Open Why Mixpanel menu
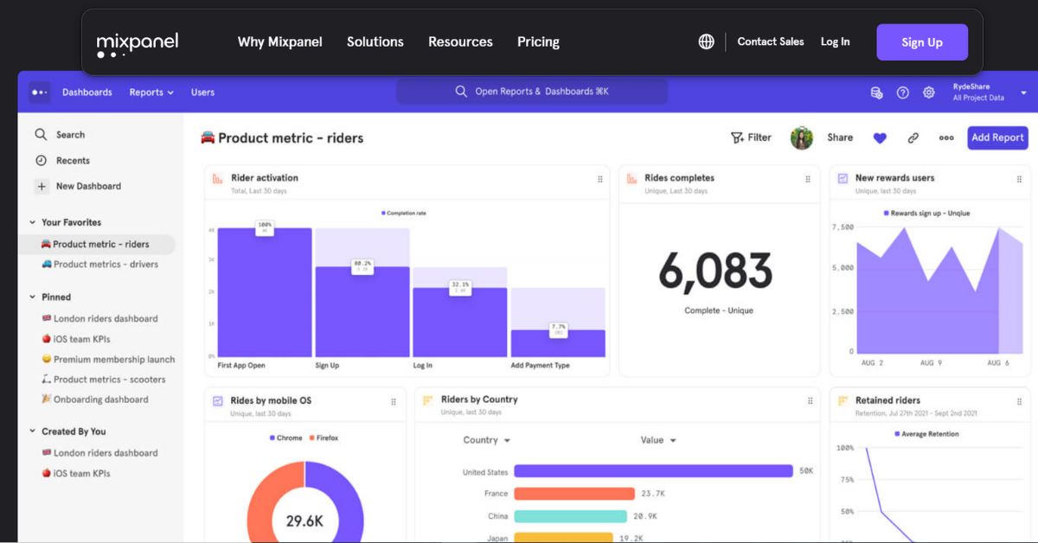 click(279, 42)
